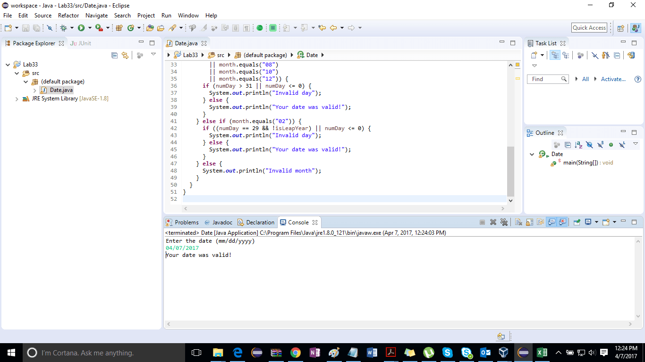Sort entries alphabetically in the Outline view
This screenshot has width=645, height=362.
(x=578, y=145)
